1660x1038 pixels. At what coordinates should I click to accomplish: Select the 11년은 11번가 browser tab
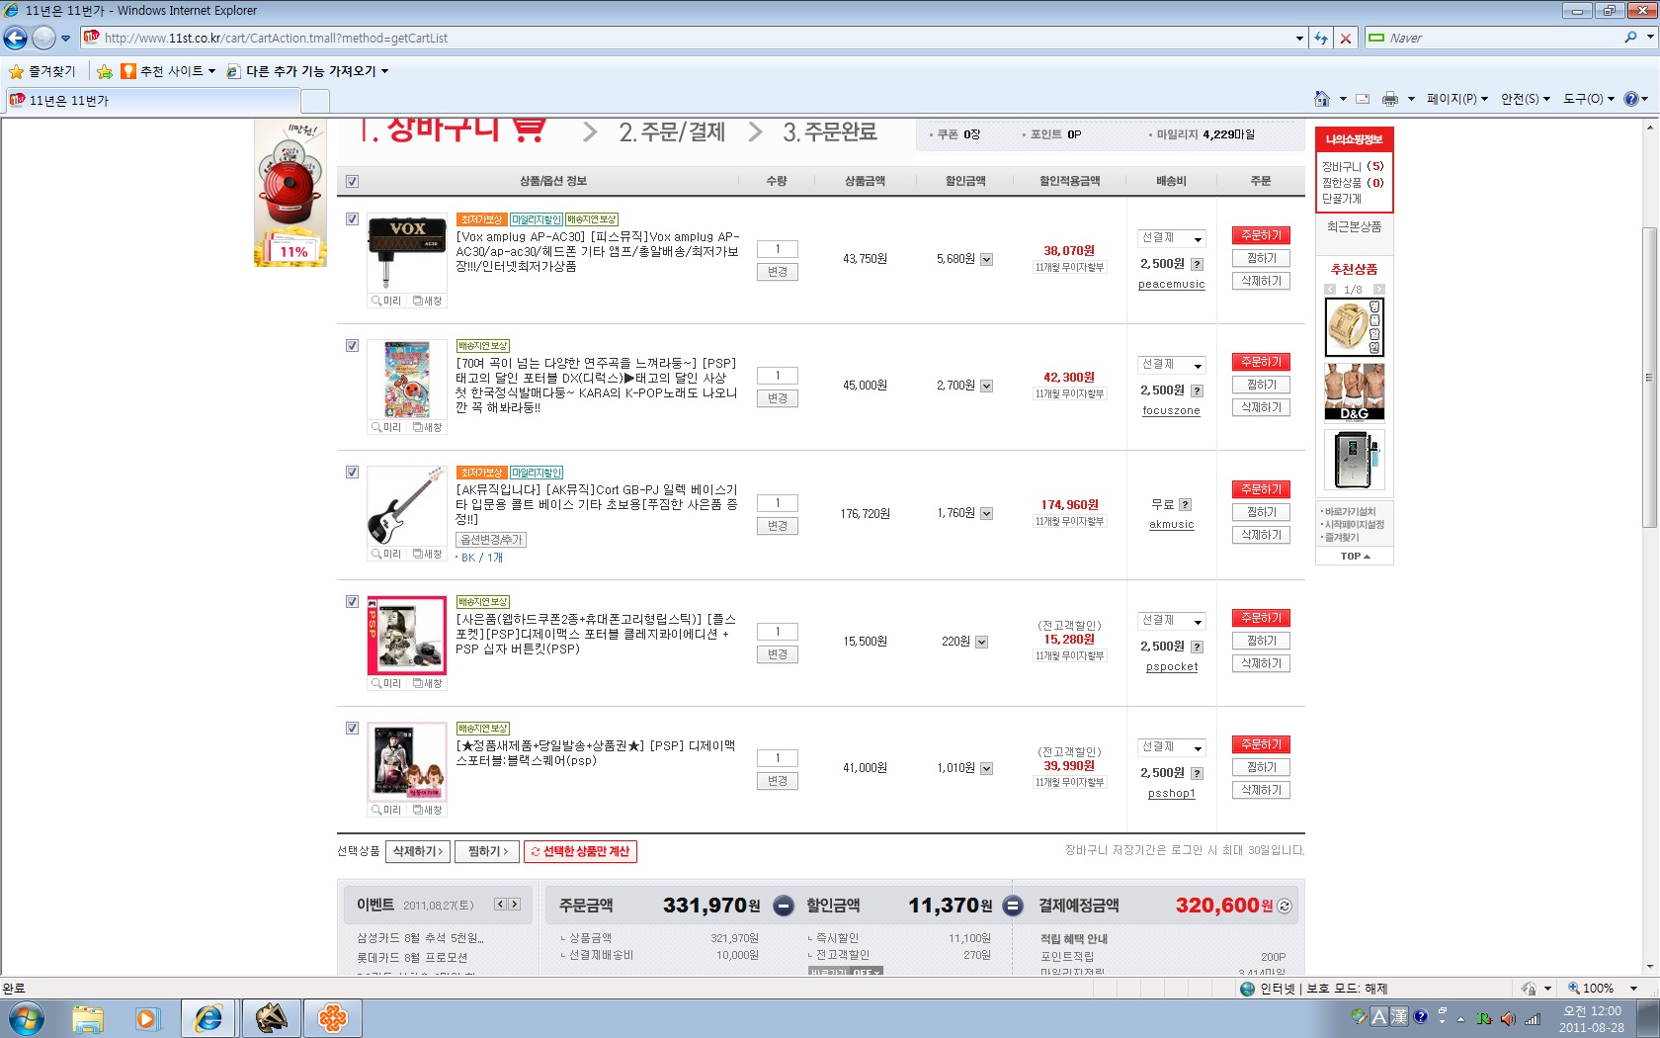(152, 100)
